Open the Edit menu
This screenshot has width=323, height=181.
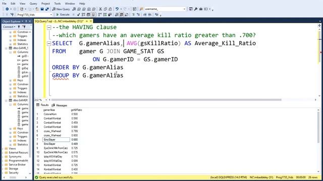[x=13, y=4]
